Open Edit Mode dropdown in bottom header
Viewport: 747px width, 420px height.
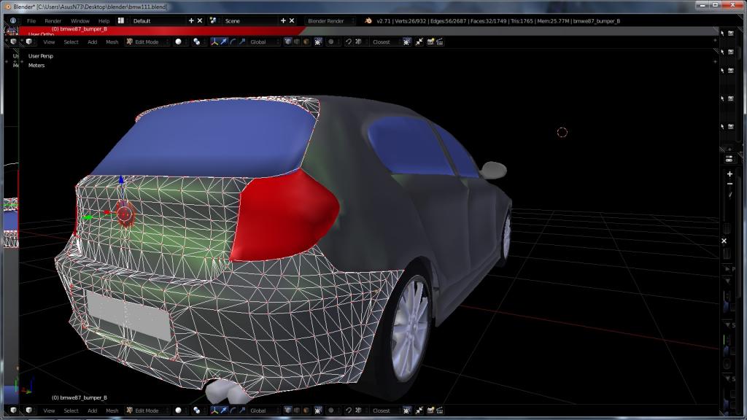[147, 411]
